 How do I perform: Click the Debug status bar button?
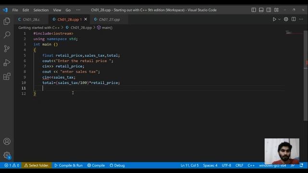tap(117, 165)
